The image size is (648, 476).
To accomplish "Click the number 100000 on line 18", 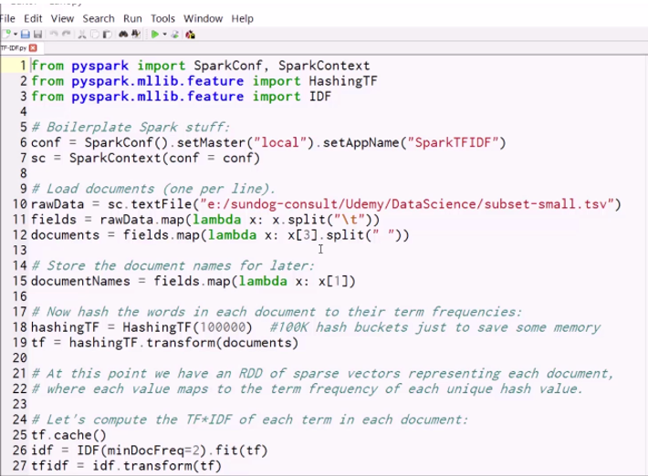I will [x=223, y=327].
